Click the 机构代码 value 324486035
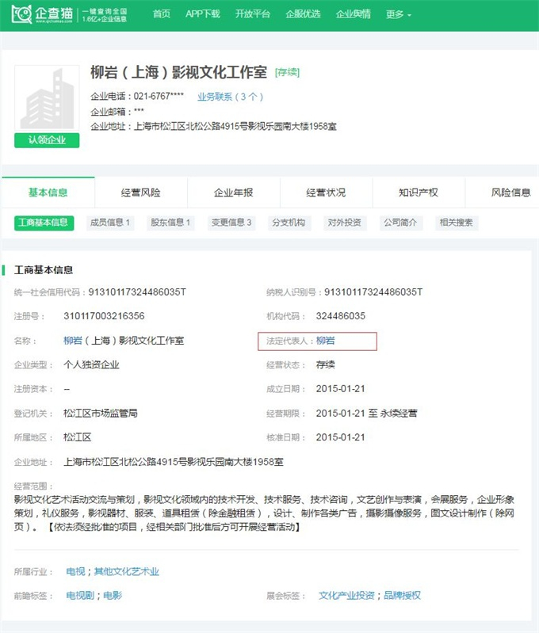This screenshot has height=633, width=539. pyautogui.click(x=341, y=316)
